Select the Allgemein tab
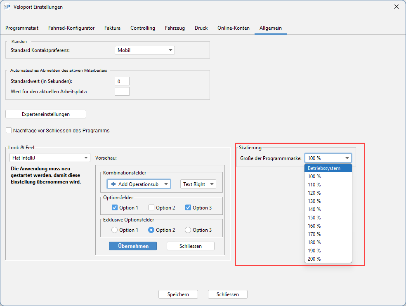 [x=271, y=28]
